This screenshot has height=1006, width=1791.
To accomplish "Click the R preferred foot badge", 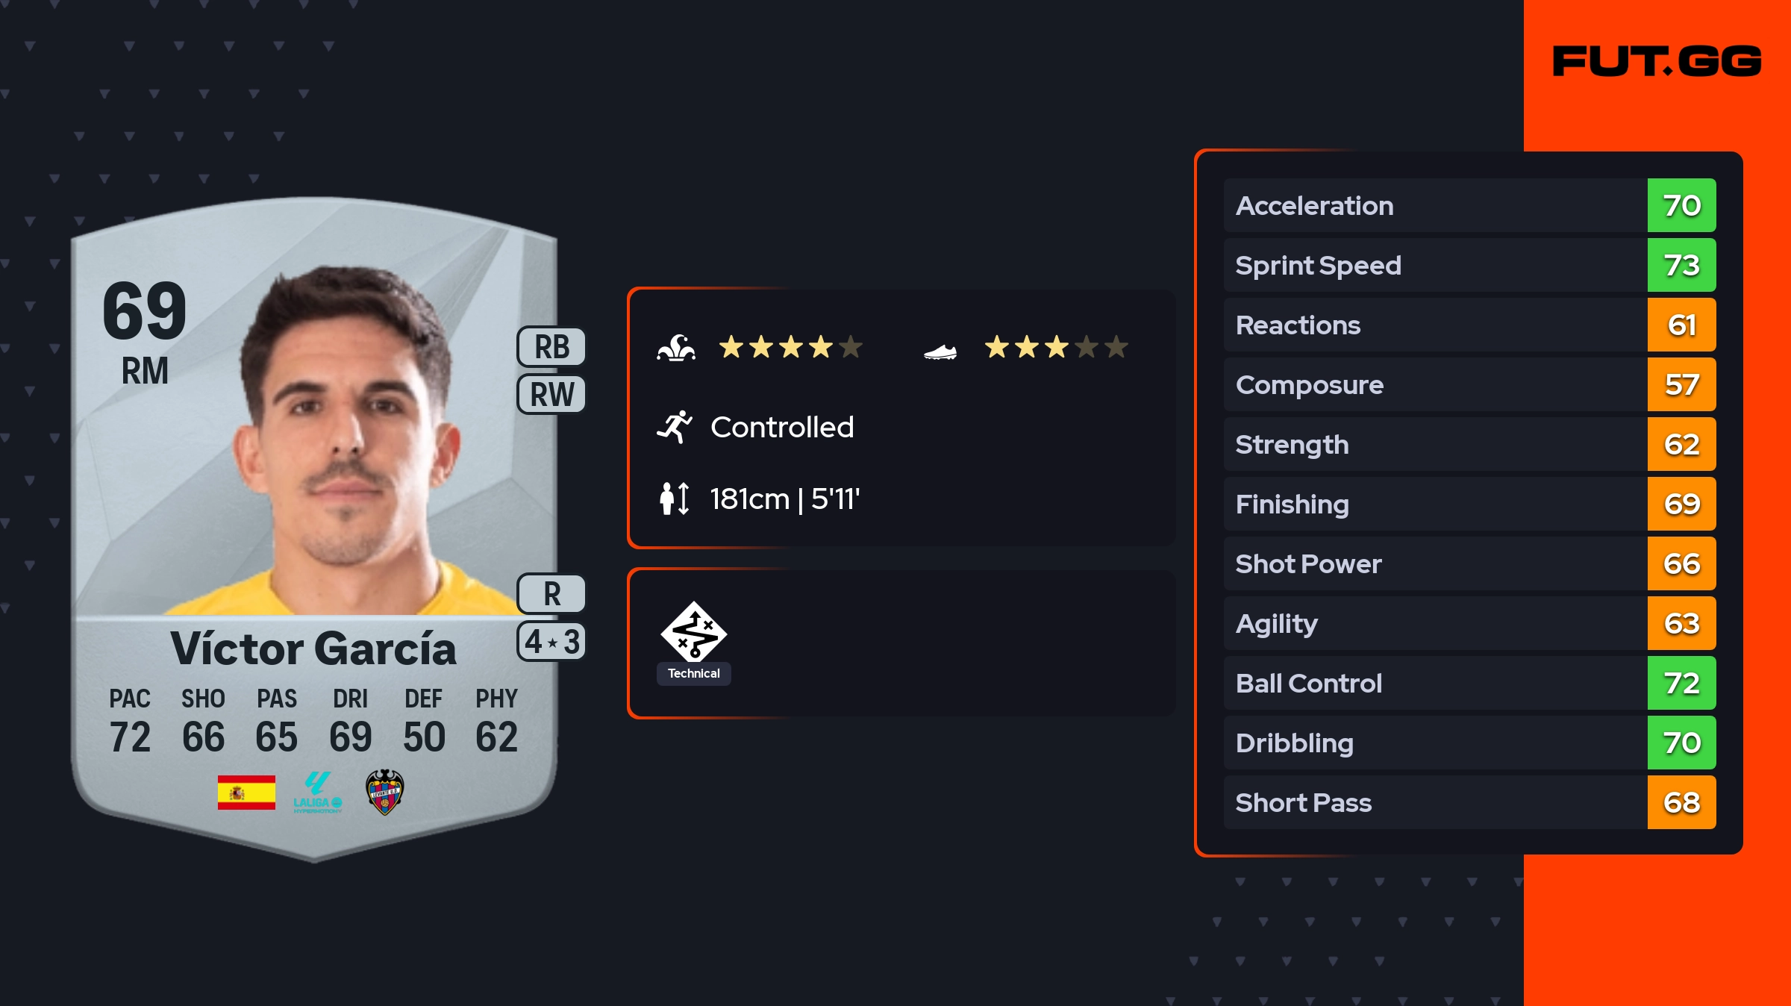I will (551, 594).
